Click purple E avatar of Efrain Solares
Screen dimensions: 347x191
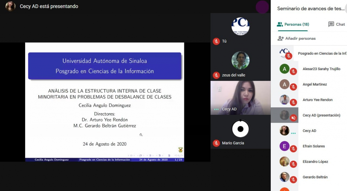click(x=284, y=146)
